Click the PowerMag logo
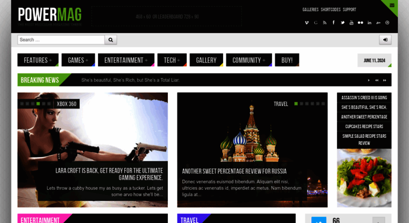Screen dimensions: 409x223 pos(49,15)
